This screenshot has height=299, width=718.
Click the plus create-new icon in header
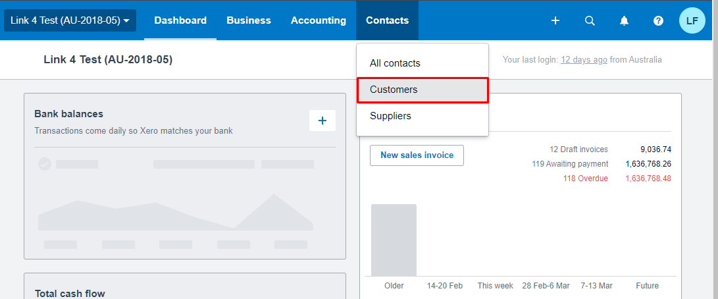point(555,20)
